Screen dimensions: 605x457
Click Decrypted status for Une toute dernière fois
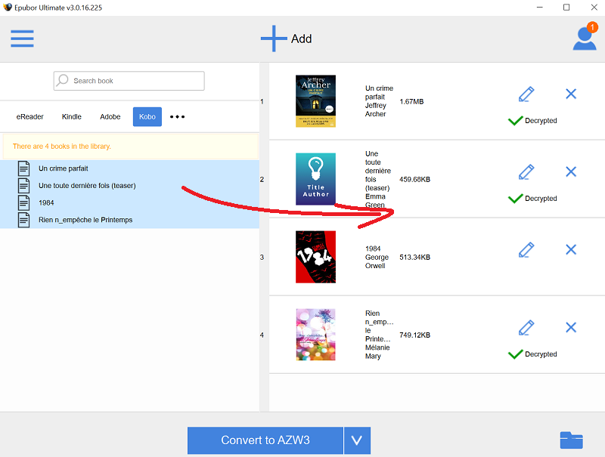tap(541, 199)
